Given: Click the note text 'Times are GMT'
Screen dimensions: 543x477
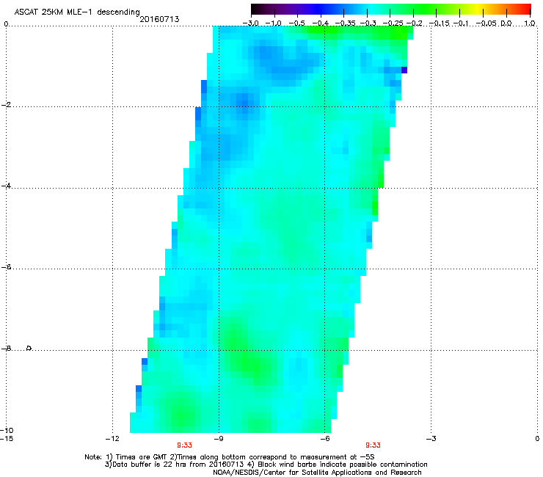Looking at the screenshot, I should [142, 457].
